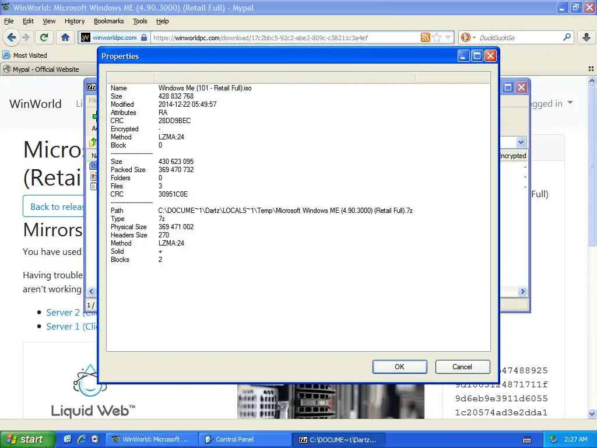This screenshot has width=597, height=448.
Task: Select the archive file name value
Action: click(205, 88)
